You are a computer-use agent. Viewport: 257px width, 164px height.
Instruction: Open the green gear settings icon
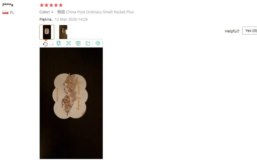click(x=98, y=43)
